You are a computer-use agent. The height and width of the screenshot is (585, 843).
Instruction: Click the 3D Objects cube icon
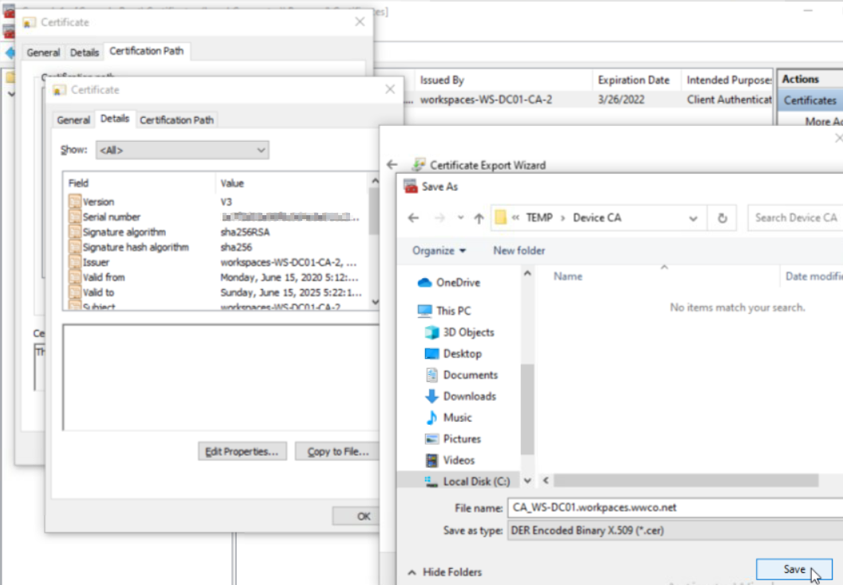pyautogui.click(x=431, y=332)
